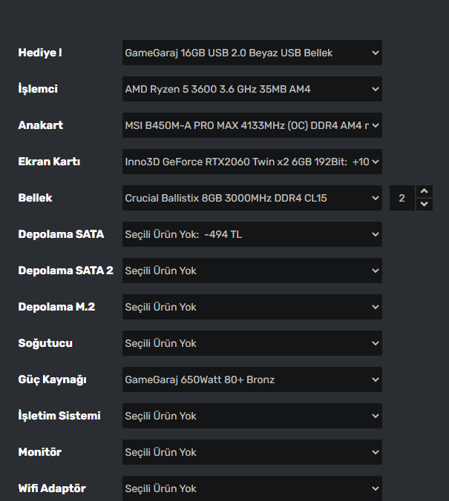Open the Depolama SATA storage dropdown
Screen dimensions: 449x501
coord(252,234)
